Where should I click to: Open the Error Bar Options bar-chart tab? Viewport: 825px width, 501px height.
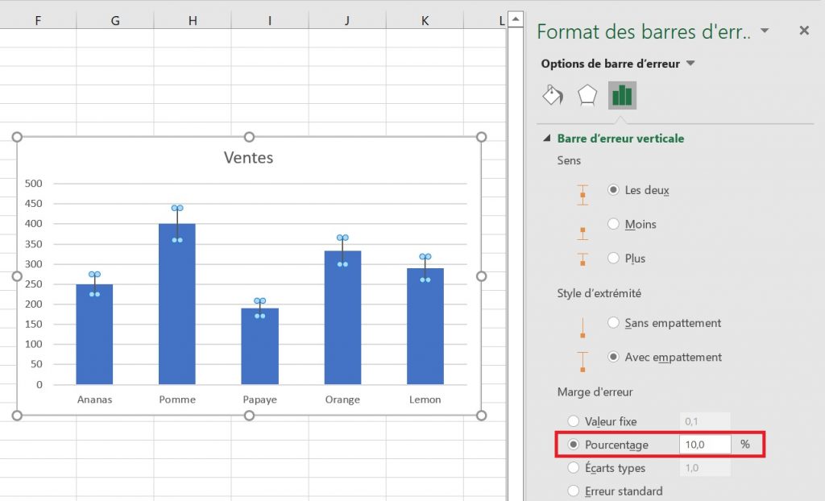coord(622,95)
